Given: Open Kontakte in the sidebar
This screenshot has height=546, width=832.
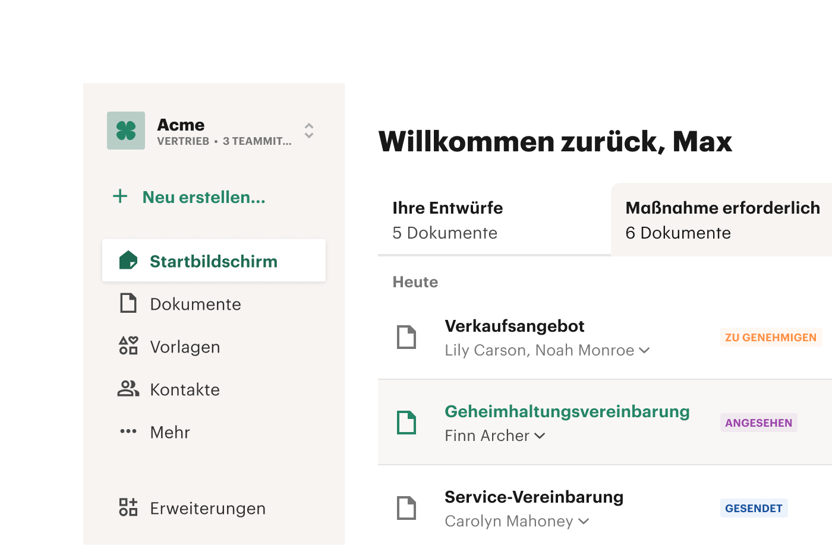Looking at the screenshot, I should pos(185,389).
